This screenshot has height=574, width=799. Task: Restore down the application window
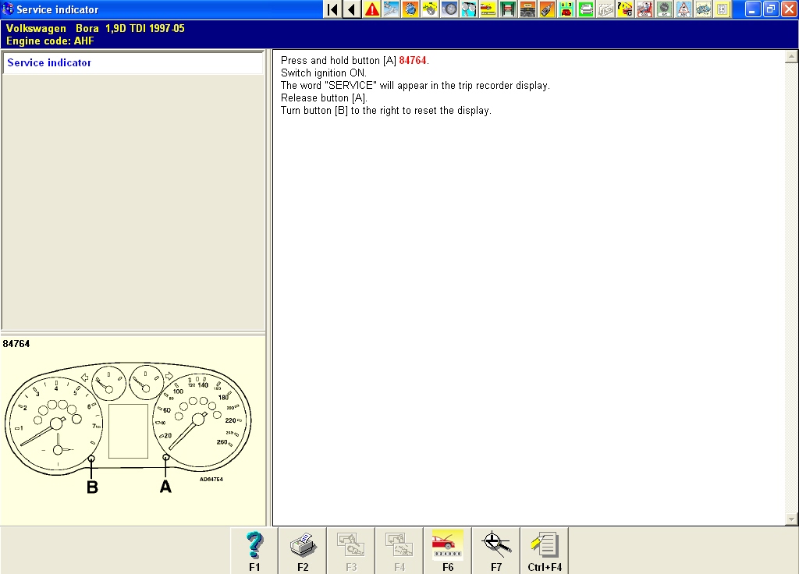(771, 9)
